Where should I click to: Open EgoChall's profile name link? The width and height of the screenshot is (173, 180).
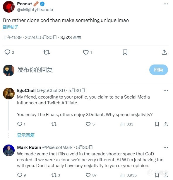pos(26,91)
